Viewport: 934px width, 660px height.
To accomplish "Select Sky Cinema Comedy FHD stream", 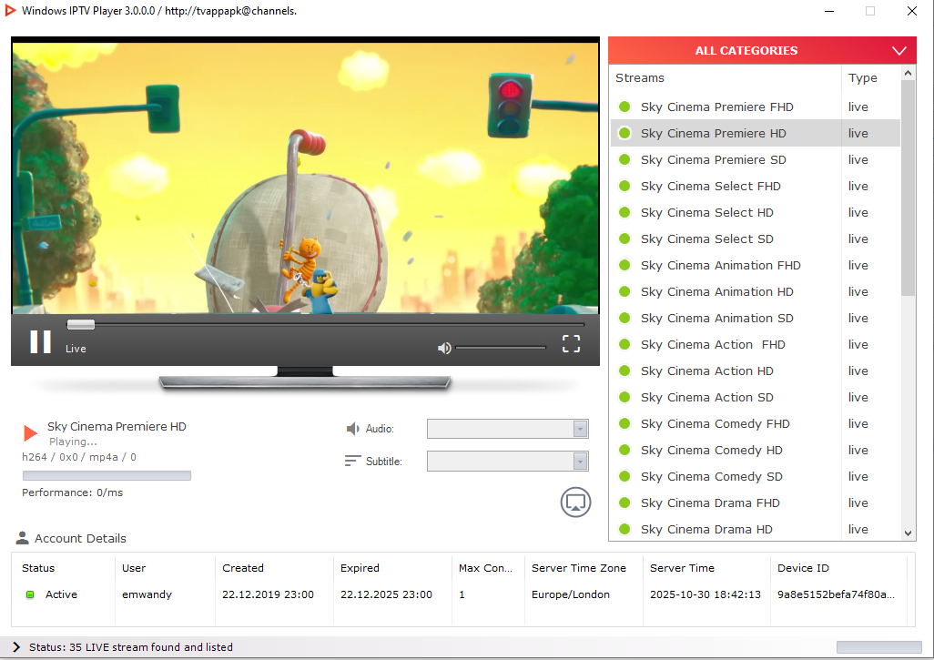I will (x=715, y=423).
